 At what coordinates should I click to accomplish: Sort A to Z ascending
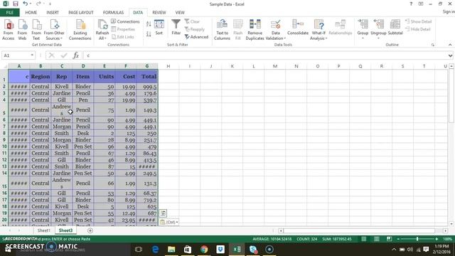pyautogui.click(x=149, y=24)
